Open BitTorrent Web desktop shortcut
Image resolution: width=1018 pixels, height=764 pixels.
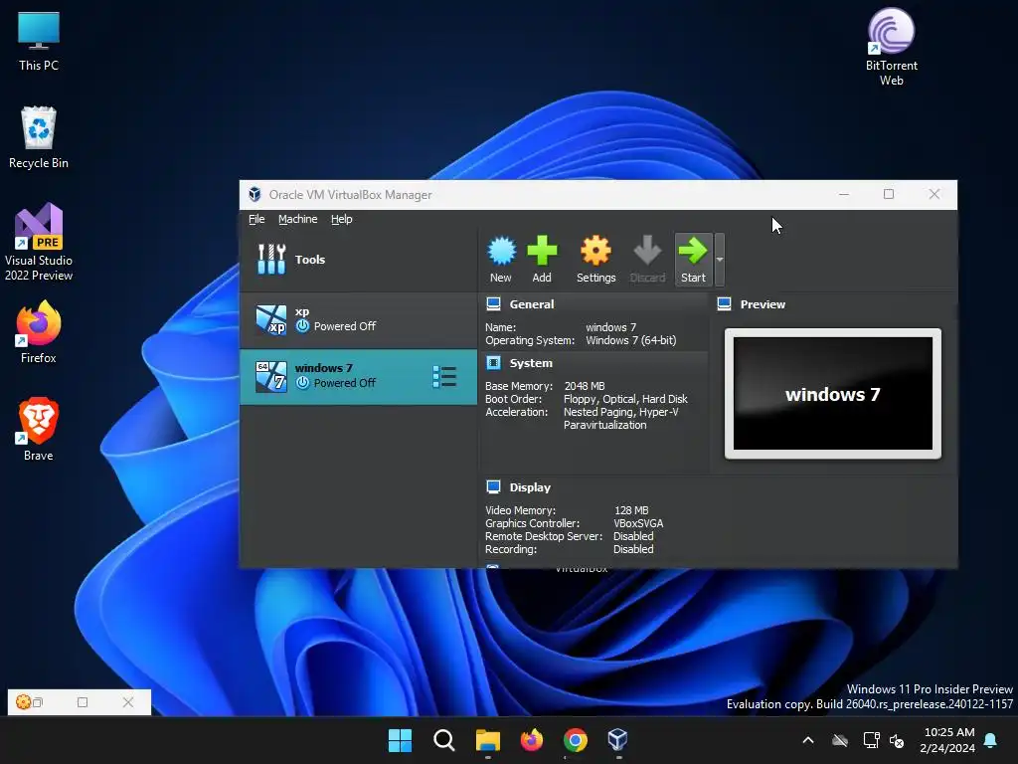[892, 47]
